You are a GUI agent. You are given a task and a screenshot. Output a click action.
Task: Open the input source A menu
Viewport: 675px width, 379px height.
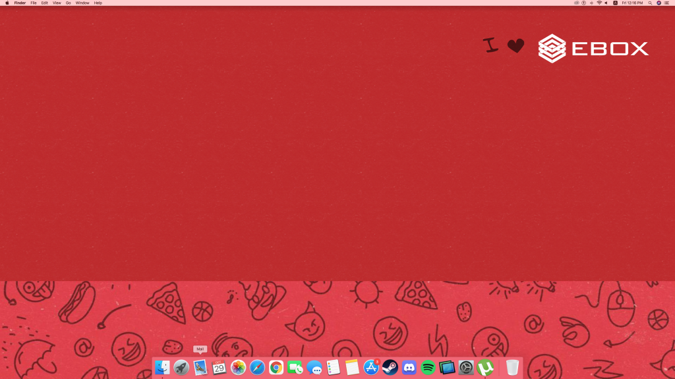coord(615,3)
